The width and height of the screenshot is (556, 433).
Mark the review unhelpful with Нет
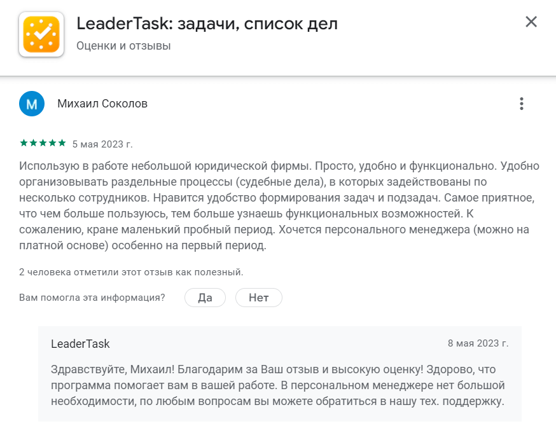[259, 297]
